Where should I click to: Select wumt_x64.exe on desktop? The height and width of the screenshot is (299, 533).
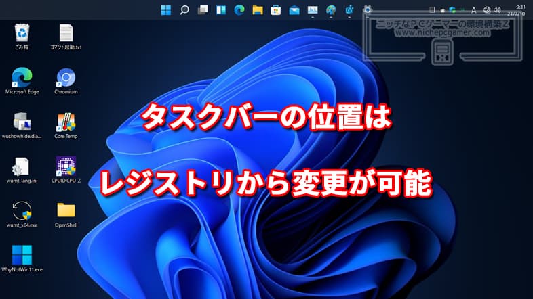point(22,214)
